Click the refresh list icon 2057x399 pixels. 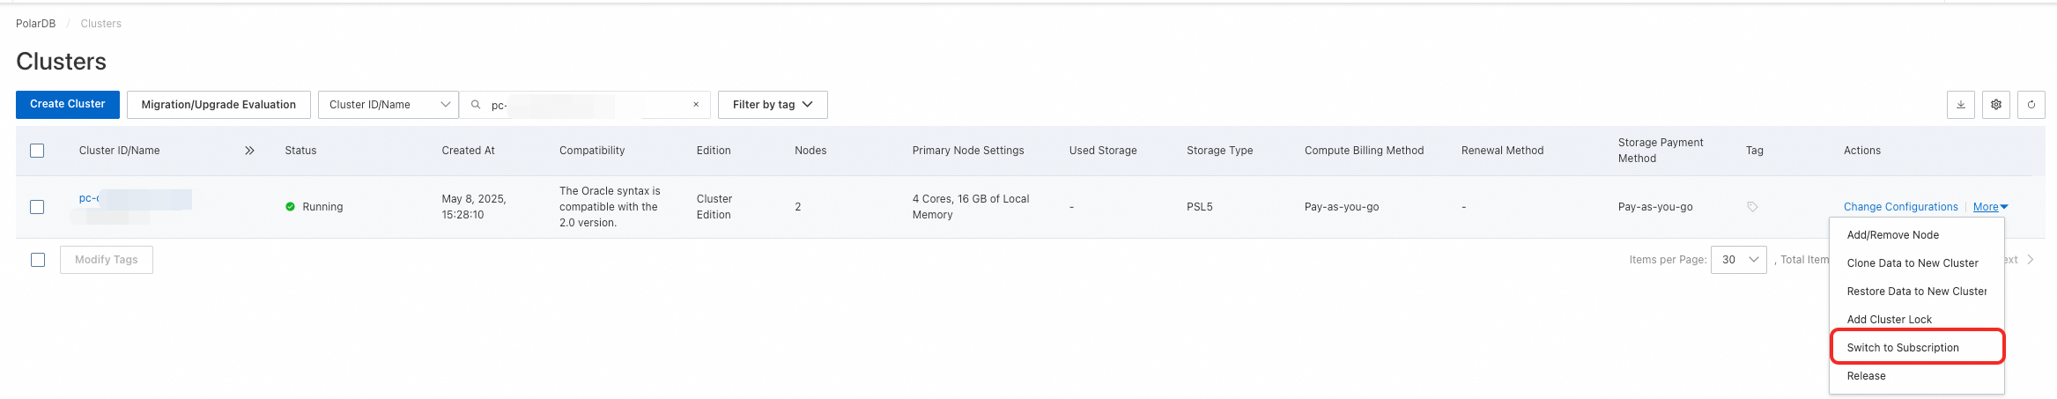click(2031, 105)
